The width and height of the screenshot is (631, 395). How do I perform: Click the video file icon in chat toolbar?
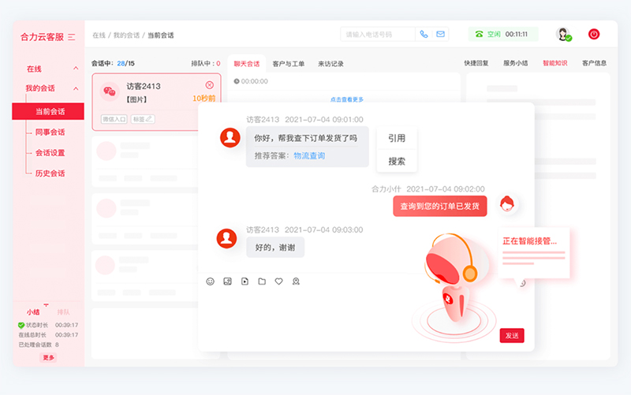(x=245, y=281)
